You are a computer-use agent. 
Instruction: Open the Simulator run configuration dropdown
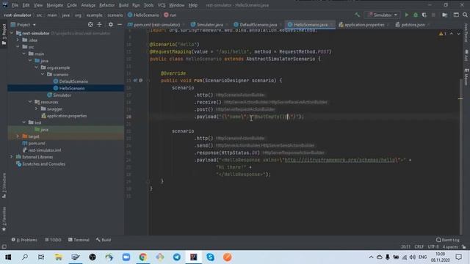click(383, 15)
